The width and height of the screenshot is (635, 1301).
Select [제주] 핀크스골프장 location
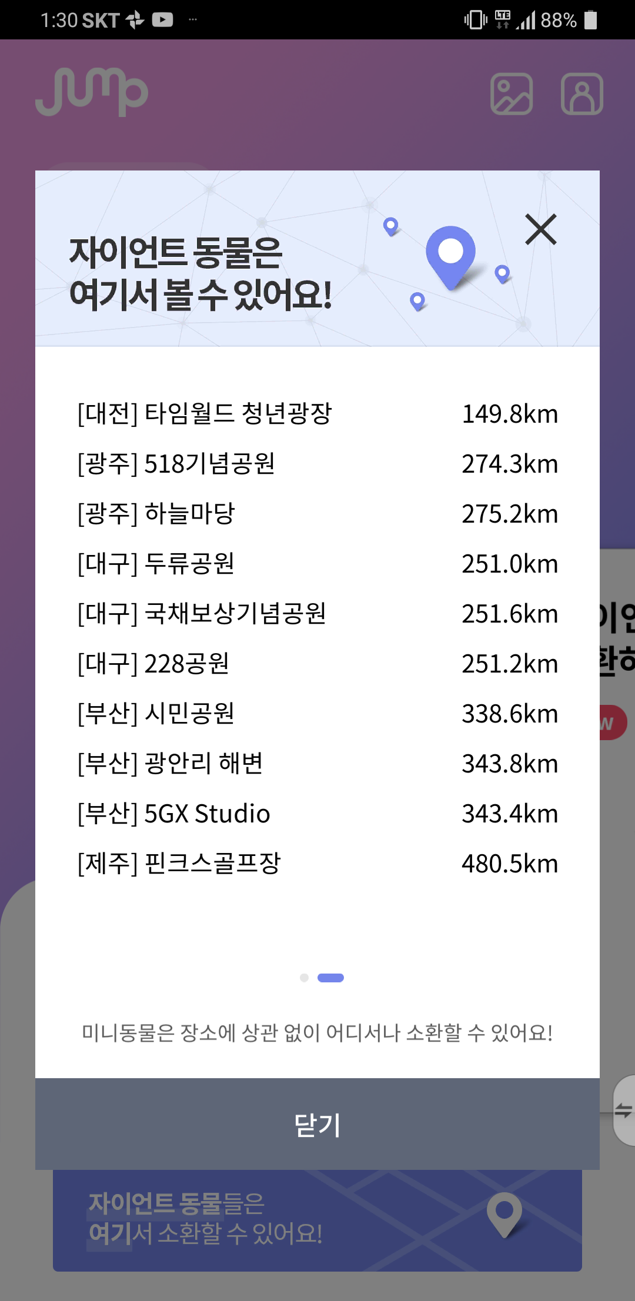tap(179, 863)
